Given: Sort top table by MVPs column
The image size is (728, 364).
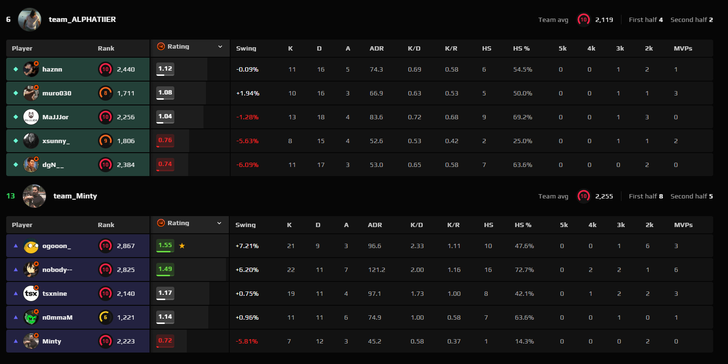Looking at the screenshot, I should (x=683, y=48).
